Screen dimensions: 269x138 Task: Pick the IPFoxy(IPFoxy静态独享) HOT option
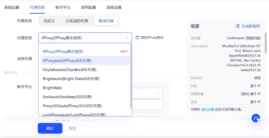pyautogui.click(x=63, y=51)
